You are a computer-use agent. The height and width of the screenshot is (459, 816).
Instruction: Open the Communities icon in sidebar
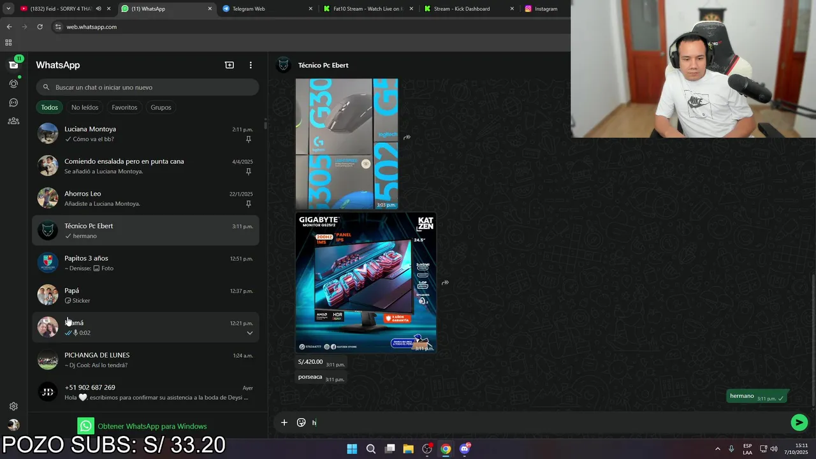point(13,120)
